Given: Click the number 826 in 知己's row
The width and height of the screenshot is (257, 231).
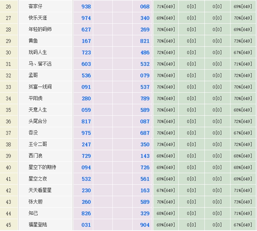Looking at the screenshot, I should pyautogui.click(x=86, y=213).
